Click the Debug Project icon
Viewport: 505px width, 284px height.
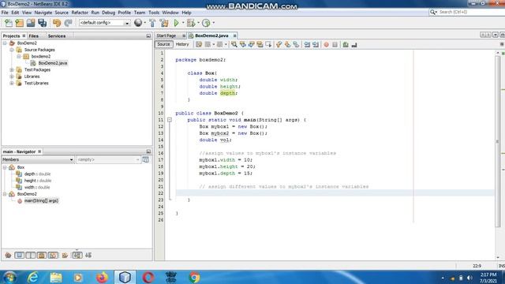191,23
